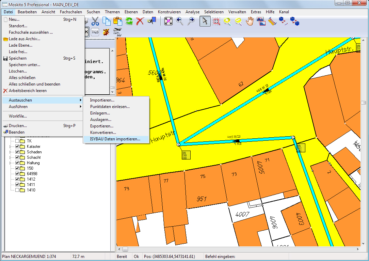Screen dimensions: 369x261
Task: Uncheck the 150 layer checkbox
Action: [x=17, y=168]
